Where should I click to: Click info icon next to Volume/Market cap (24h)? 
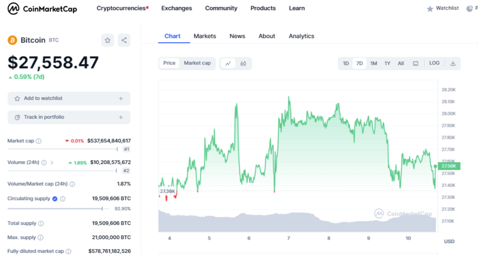pyautogui.click(x=72, y=184)
